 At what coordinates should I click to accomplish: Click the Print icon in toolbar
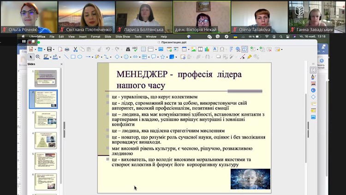(x=67, y=49)
